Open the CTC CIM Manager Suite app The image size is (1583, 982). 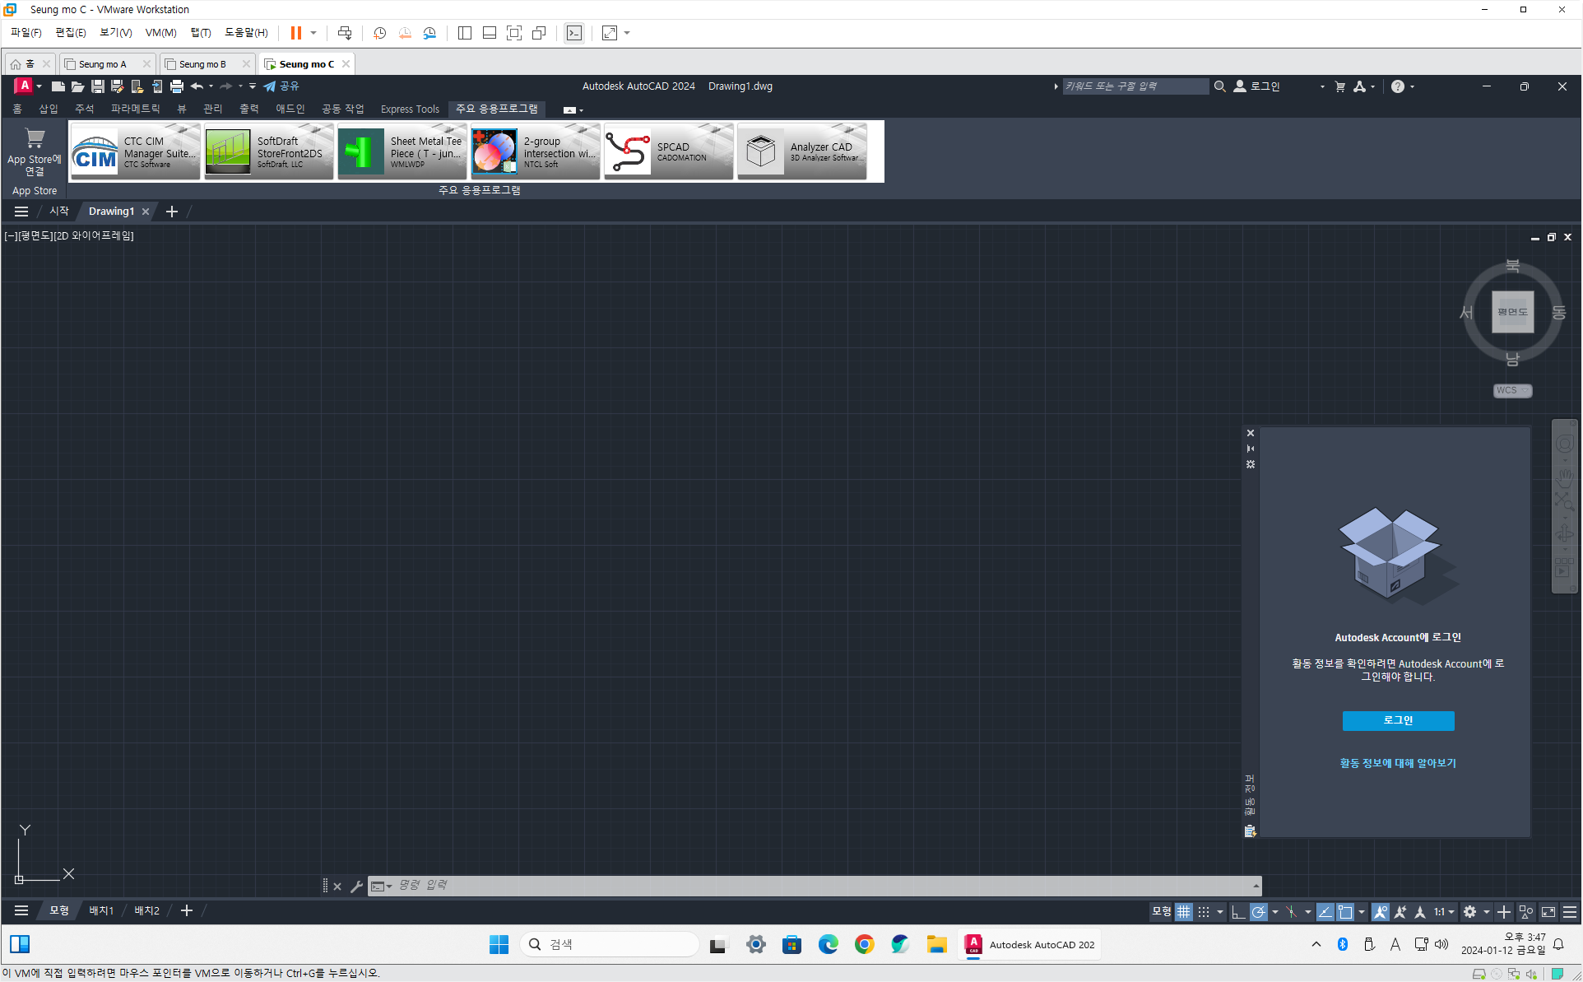136,152
